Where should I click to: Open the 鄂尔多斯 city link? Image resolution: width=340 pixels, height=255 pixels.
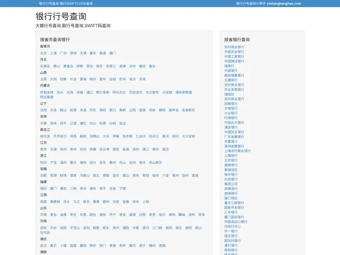(x=102, y=93)
